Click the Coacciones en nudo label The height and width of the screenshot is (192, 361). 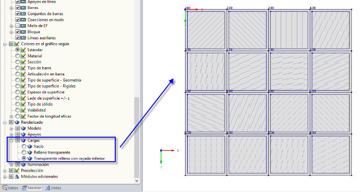(46, 20)
